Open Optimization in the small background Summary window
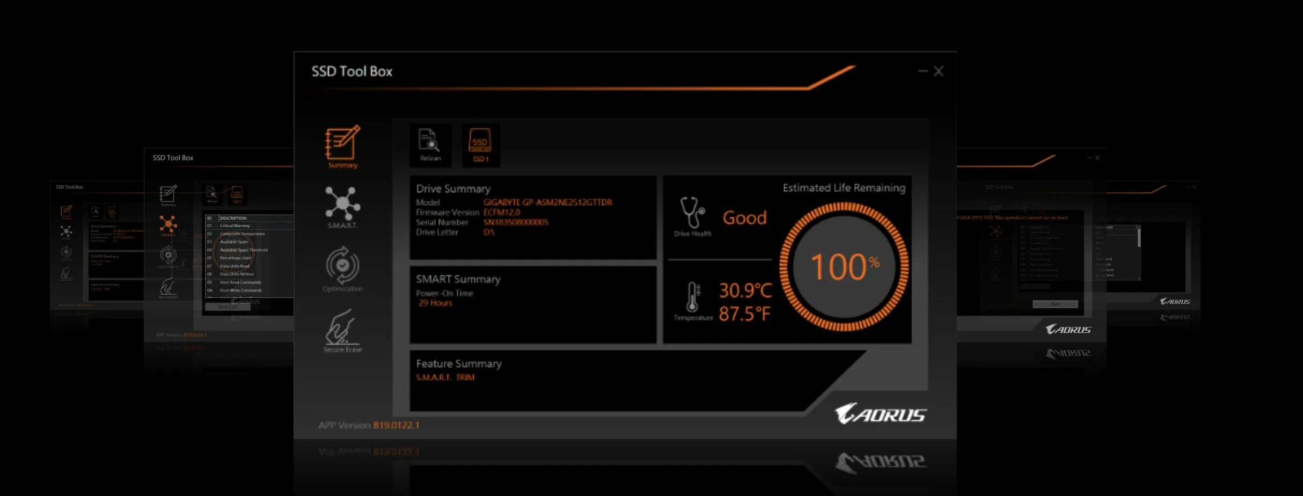 (x=66, y=253)
